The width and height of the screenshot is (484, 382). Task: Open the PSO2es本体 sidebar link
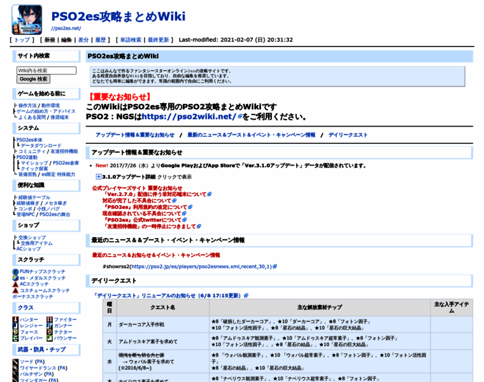[29, 140]
